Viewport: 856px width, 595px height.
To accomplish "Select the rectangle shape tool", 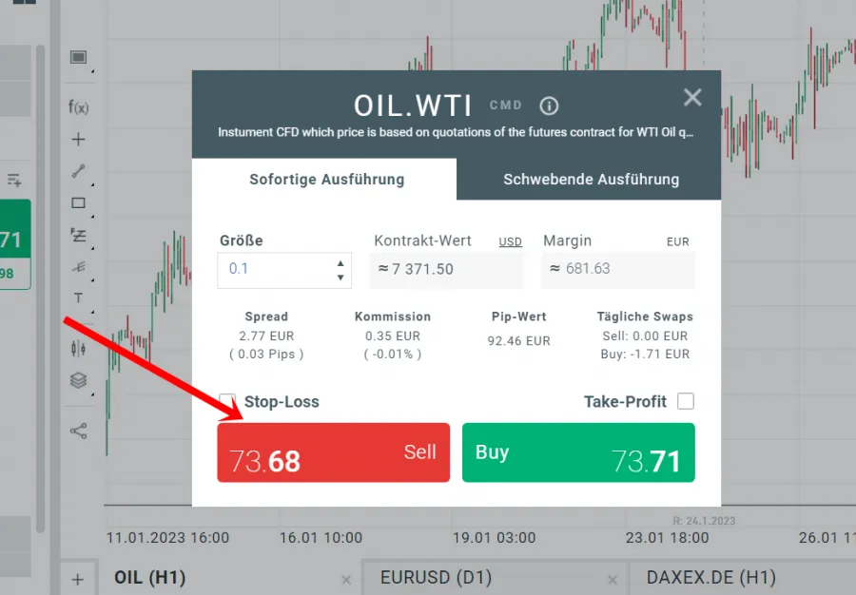I will point(78,202).
